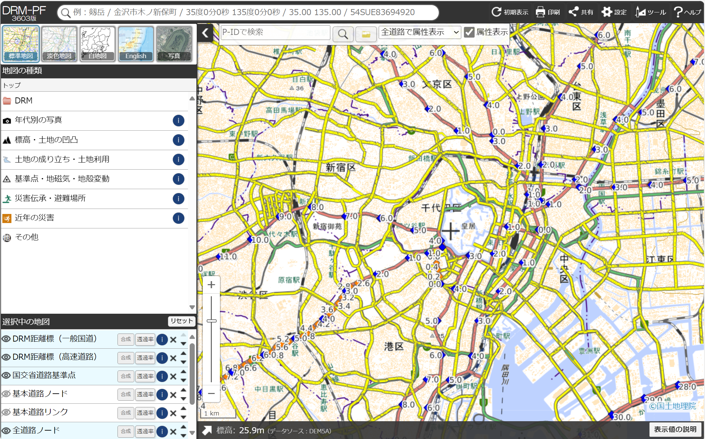Image resolution: width=705 pixels, height=439 pixels.
Task: Click the P-ID search magnifier button
Action: 342,34
